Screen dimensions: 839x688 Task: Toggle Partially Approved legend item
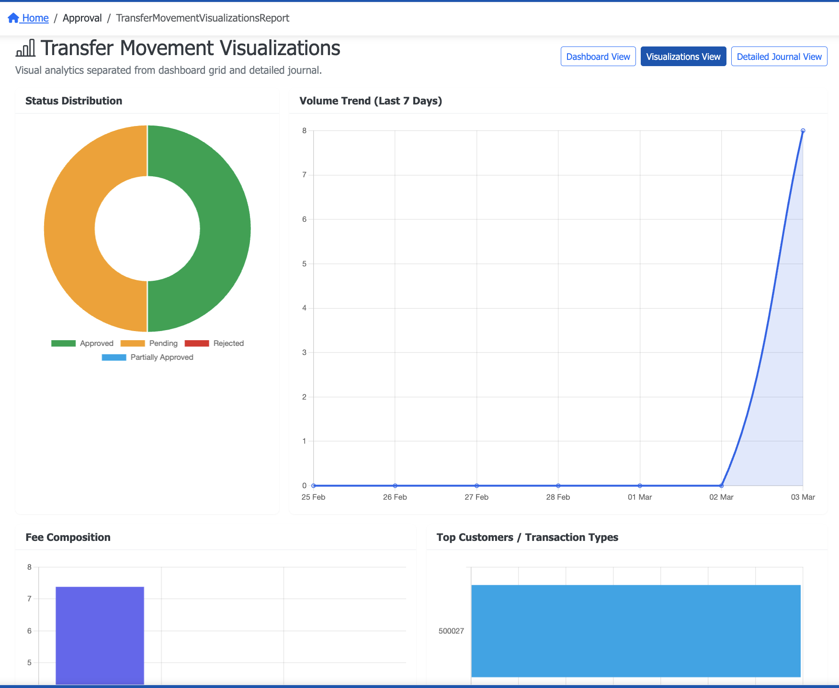tap(161, 357)
